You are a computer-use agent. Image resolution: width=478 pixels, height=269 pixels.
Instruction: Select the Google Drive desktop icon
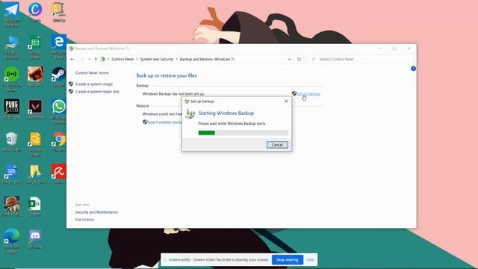(x=35, y=174)
